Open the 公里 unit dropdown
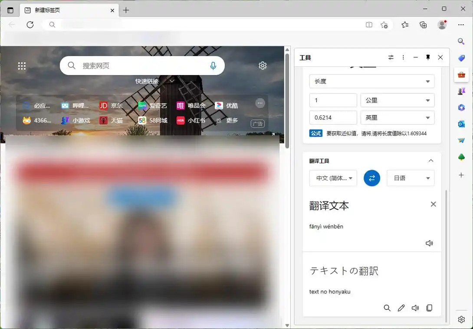473x329 pixels. [397, 100]
